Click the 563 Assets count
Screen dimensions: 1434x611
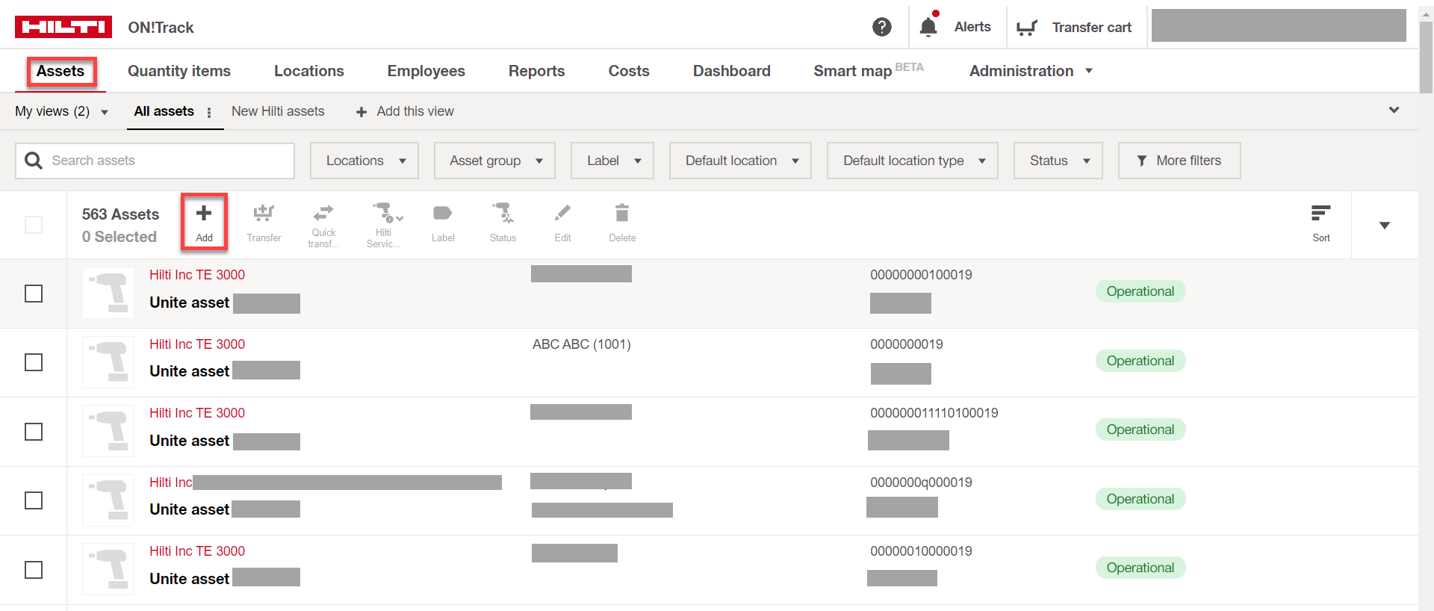click(120, 214)
